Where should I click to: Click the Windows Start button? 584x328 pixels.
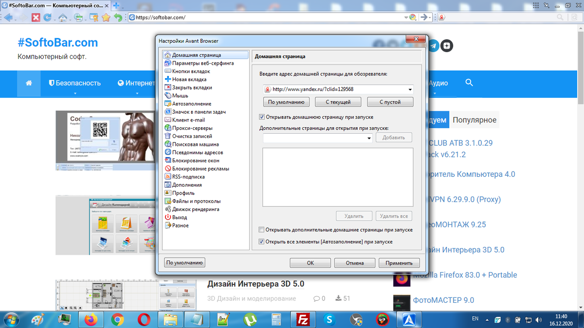pyautogui.click(x=11, y=319)
